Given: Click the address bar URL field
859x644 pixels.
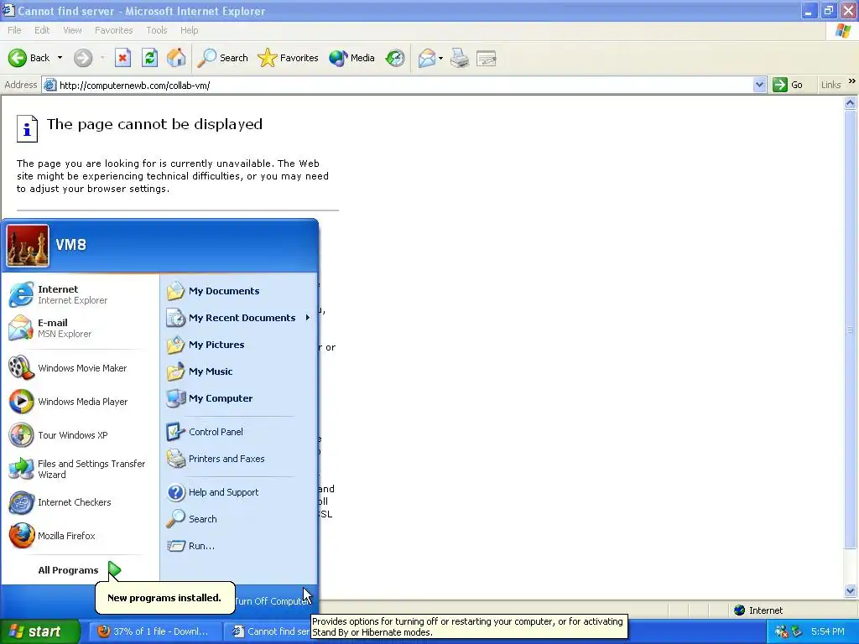Looking at the screenshot, I should 405,85.
